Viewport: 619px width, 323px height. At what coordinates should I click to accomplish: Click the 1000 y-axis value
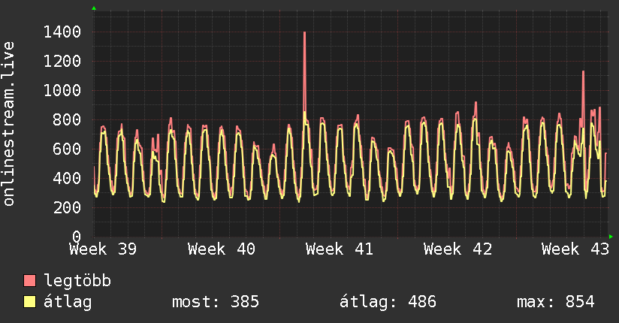click(x=62, y=90)
